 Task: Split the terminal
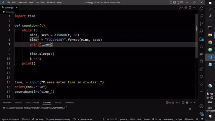point(183,103)
